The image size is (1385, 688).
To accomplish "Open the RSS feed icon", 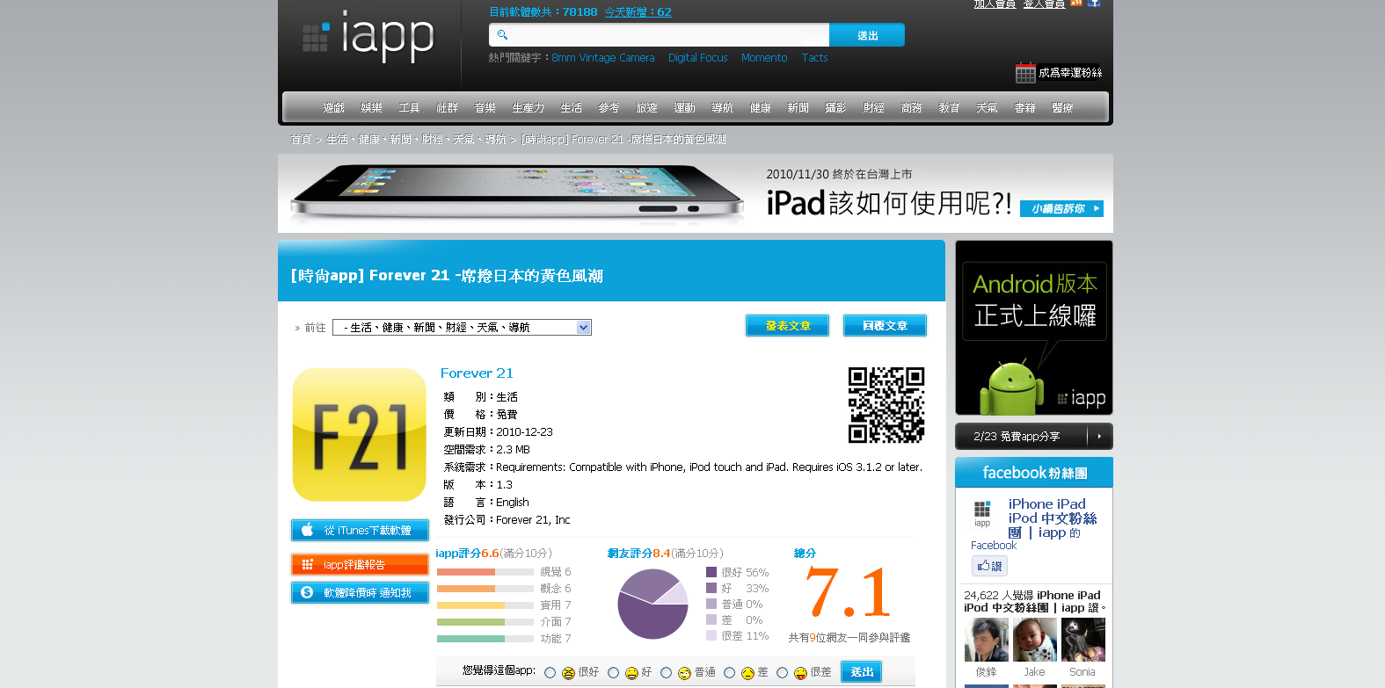I will pos(1076,3).
